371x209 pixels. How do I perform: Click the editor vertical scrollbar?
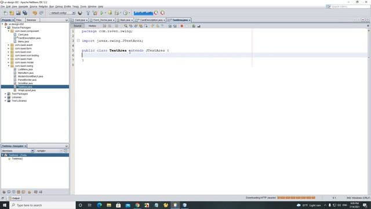click(369, 111)
